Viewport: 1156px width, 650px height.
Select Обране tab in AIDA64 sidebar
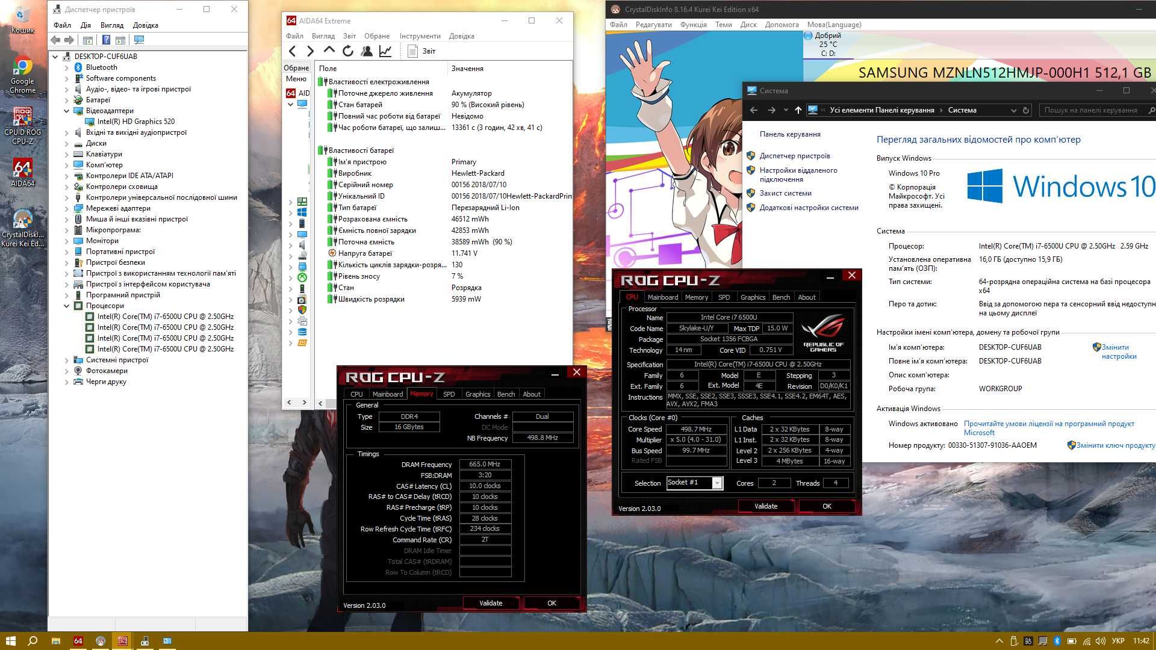point(296,68)
